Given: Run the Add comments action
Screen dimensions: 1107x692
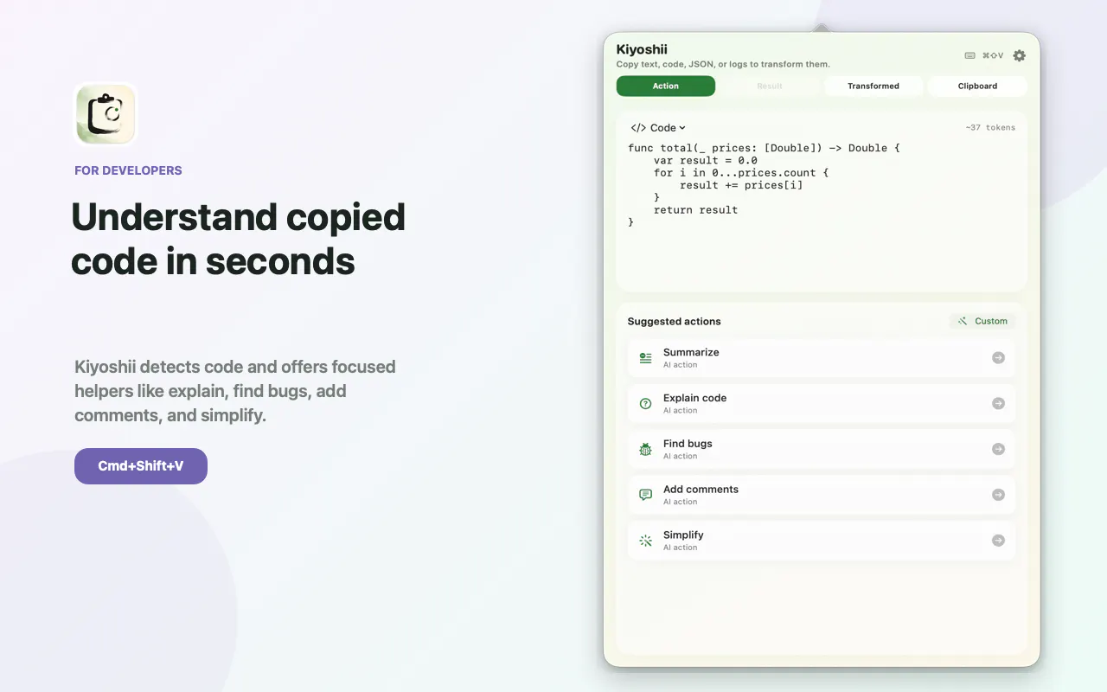Looking at the screenshot, I should coord(822,495).
